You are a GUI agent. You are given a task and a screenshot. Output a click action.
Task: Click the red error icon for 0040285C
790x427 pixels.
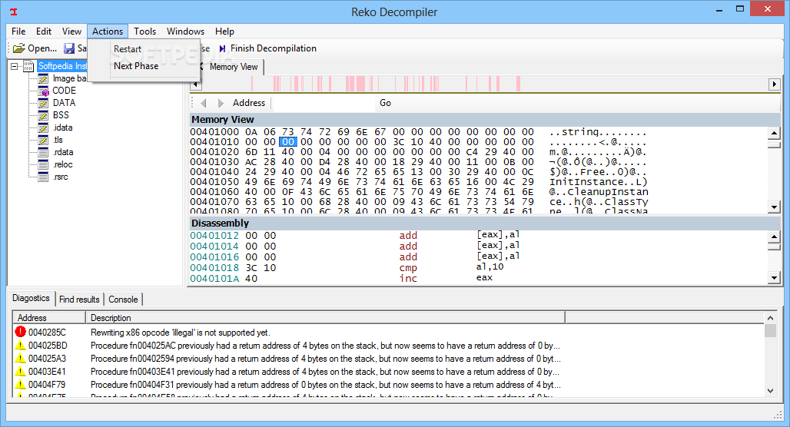point(20,332)
